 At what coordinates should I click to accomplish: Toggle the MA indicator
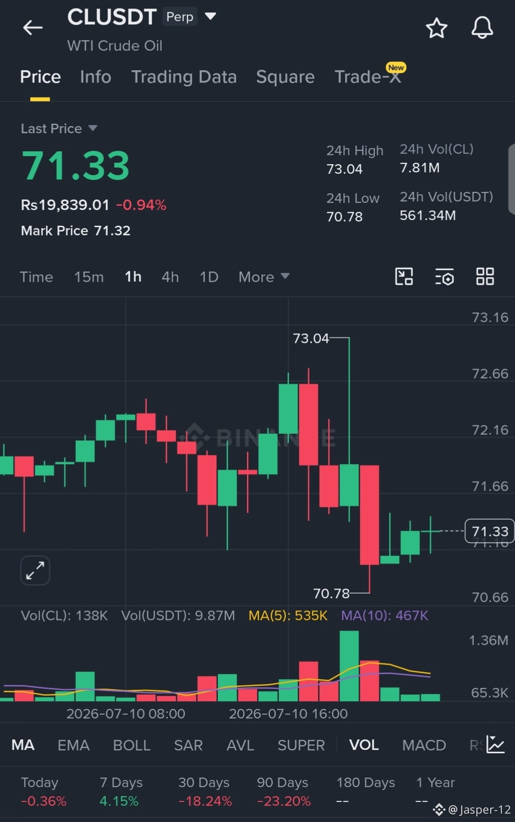(x=23, y=745)
